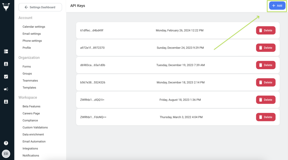Open Compliance settings

point(30,120)
